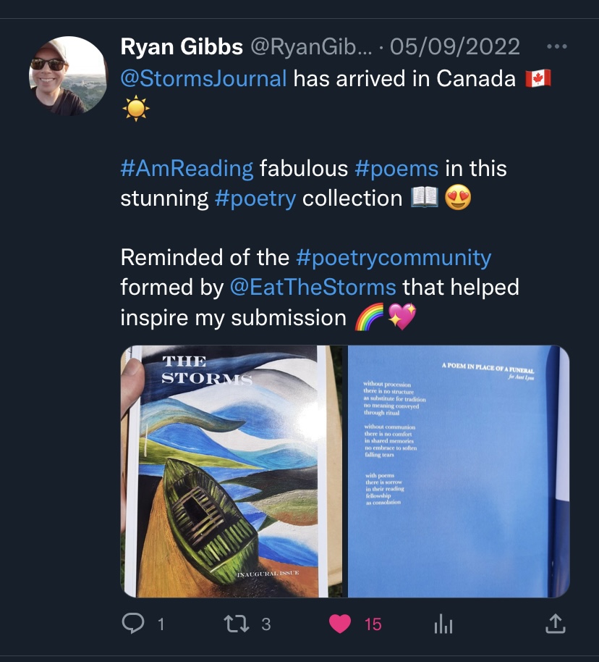Image resolution: width=599 pixels, height=662 pixels.
Task: Tap the share upload icon
Action: (553, 623)
